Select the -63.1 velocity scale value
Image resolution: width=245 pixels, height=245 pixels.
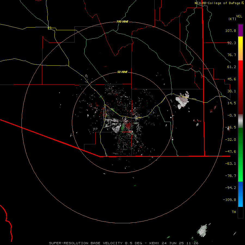click(x=231, y=164)
